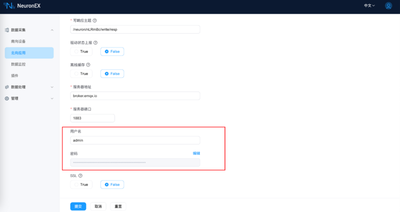The width and height of the screenshot is (400, 212).
Task: Select True for 驱动状态上报
Action: [x=81, y=52]
